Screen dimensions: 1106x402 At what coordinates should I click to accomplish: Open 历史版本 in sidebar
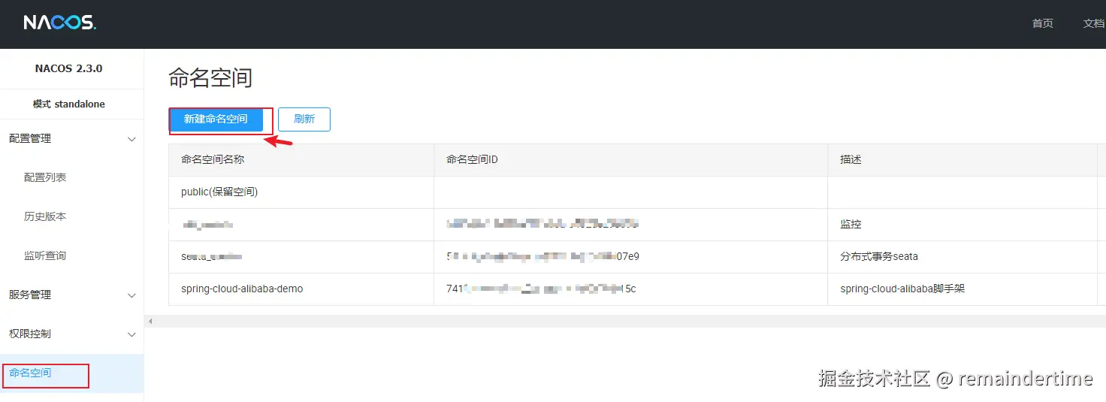pos(45,216)
